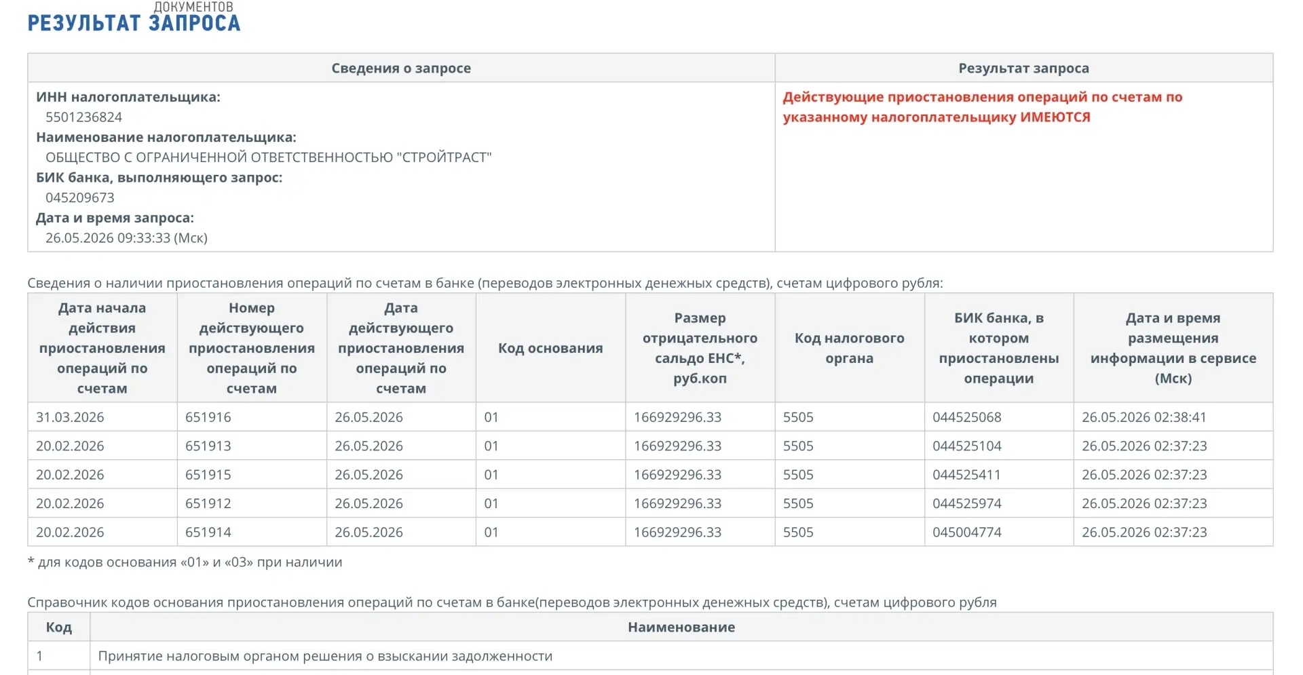
Task: Click the "Код основания" column header
Action: click(550, 348)
